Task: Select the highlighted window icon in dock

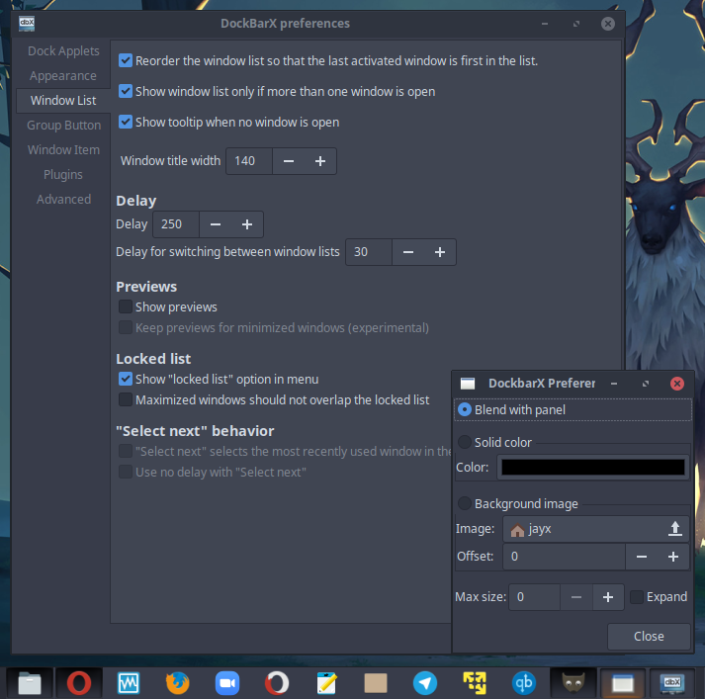Action: (623, 683)
